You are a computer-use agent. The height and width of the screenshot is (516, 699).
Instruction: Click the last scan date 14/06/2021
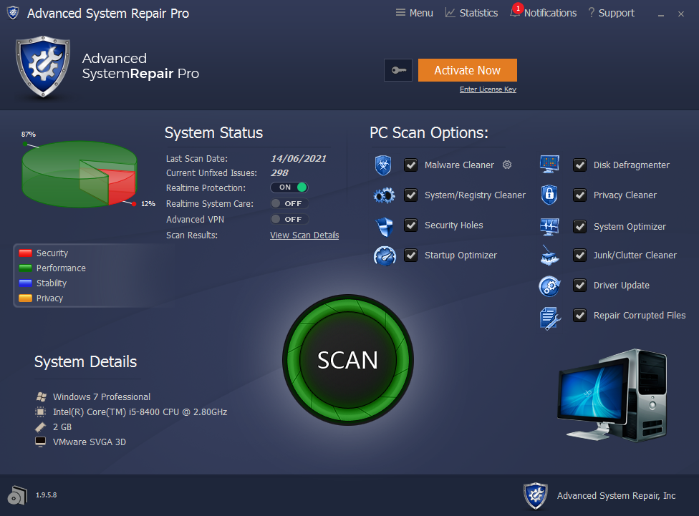298,159
